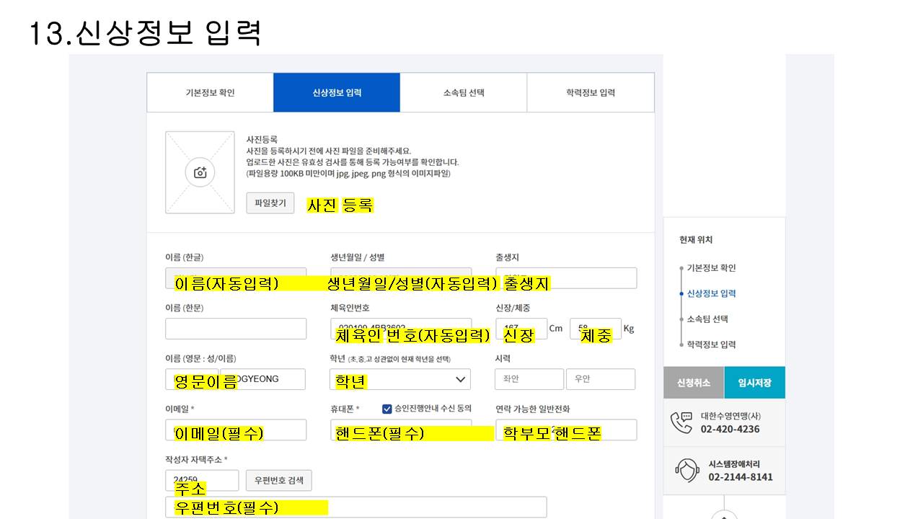
Task: Toggle the 승인진행안내 수신 동의 checkbox
Action: point(387,409)
